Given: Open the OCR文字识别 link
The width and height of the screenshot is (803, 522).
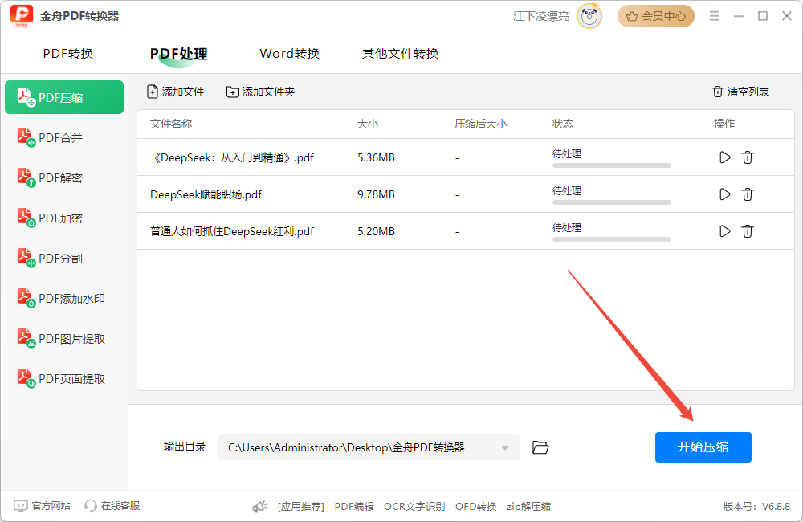Looking at the screenshot, I should click(414, 507).
